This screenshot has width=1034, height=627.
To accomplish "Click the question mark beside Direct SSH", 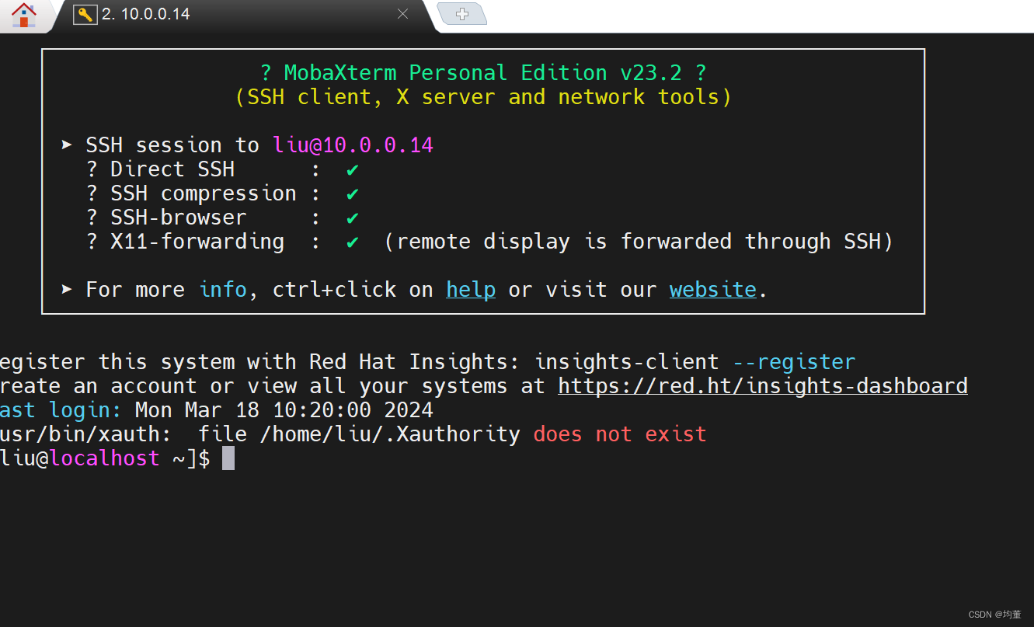I will pos(91,169).
